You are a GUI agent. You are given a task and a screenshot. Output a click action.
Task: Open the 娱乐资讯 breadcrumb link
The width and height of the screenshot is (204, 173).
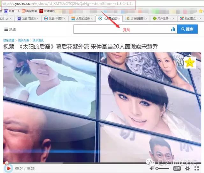pyautogui.click(x=38, y=41)
